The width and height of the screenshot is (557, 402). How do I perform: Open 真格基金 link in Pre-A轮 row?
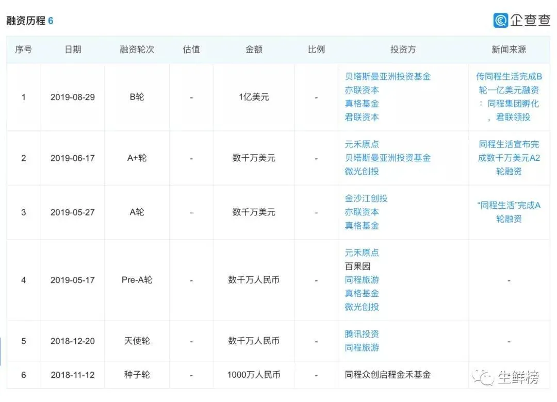click(x=362, y=293)
